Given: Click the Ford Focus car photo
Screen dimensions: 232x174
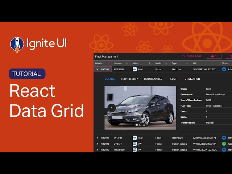Looking at the screenshot, I should 140,108.
